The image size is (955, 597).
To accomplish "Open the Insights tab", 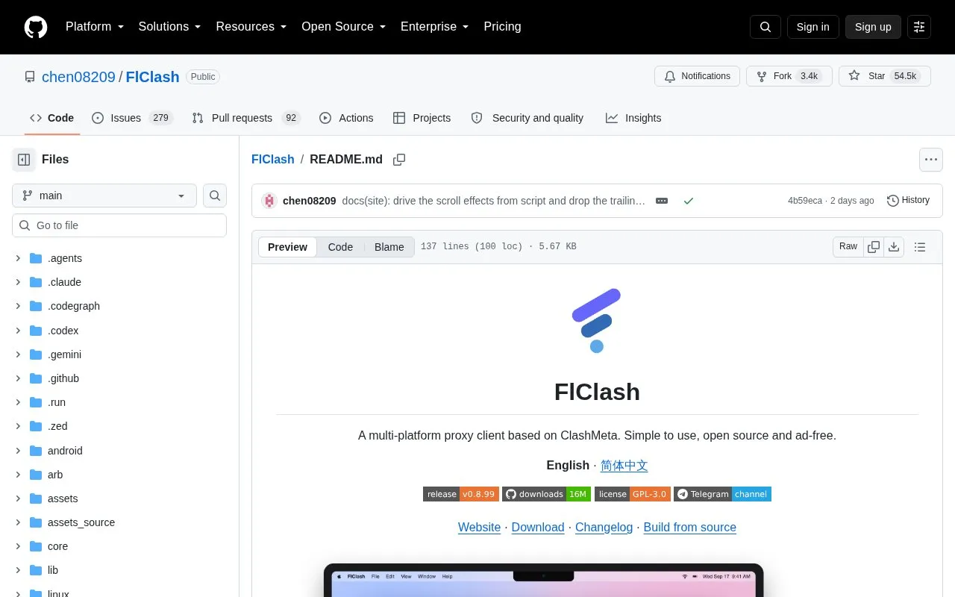I will [633, 118].
